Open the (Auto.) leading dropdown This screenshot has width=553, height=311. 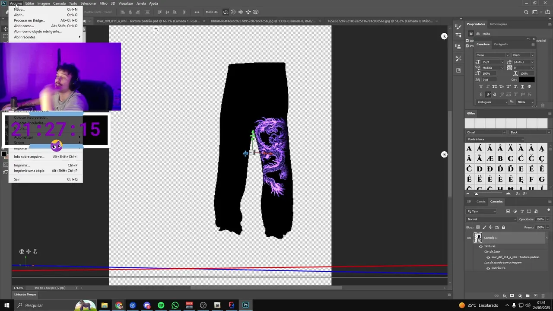(x=532, y=62)
